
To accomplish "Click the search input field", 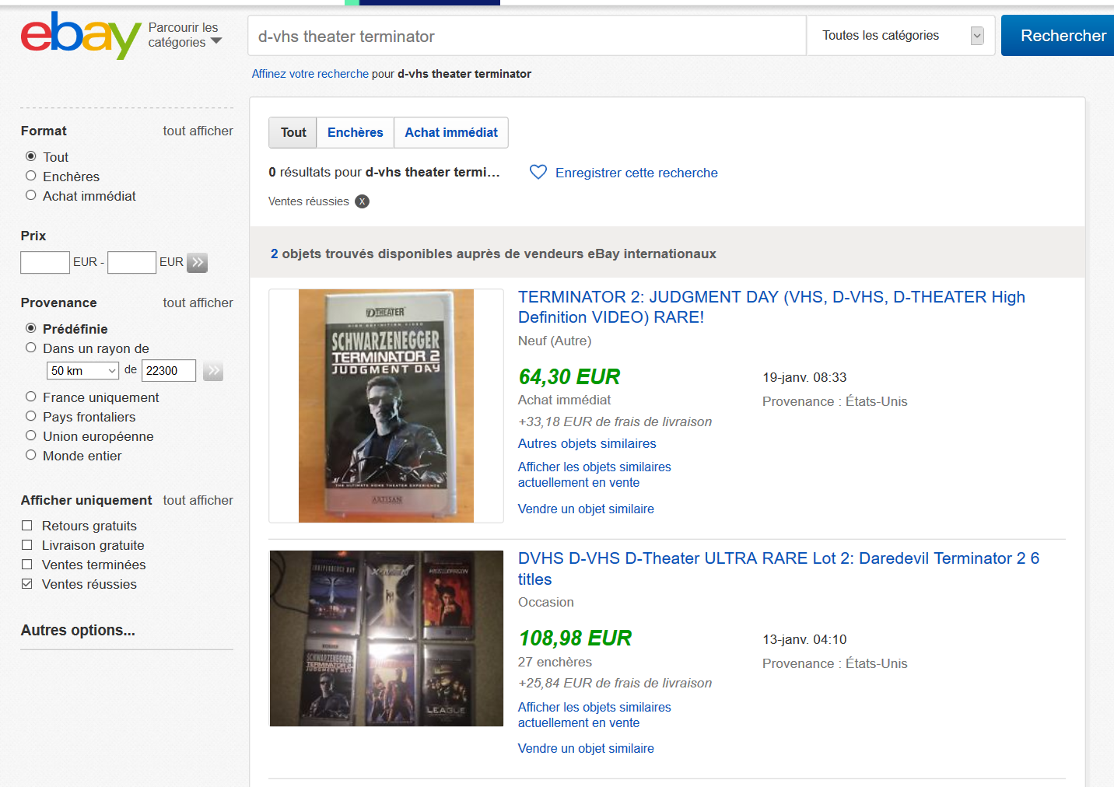I will 527,36.
